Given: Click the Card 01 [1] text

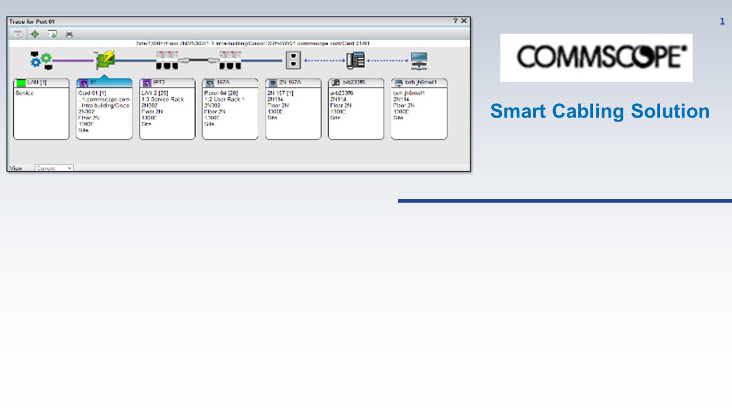Looking at the screenshot, I should tap(92, 93).
